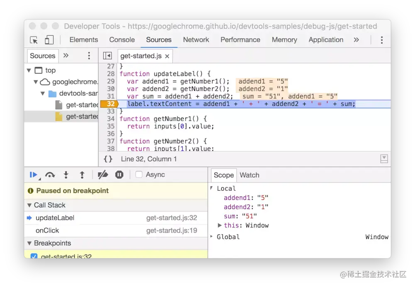Collapse the Call Stack section
Image resolution: width=415 pixels, height=287 pixels.
point(29,205)
